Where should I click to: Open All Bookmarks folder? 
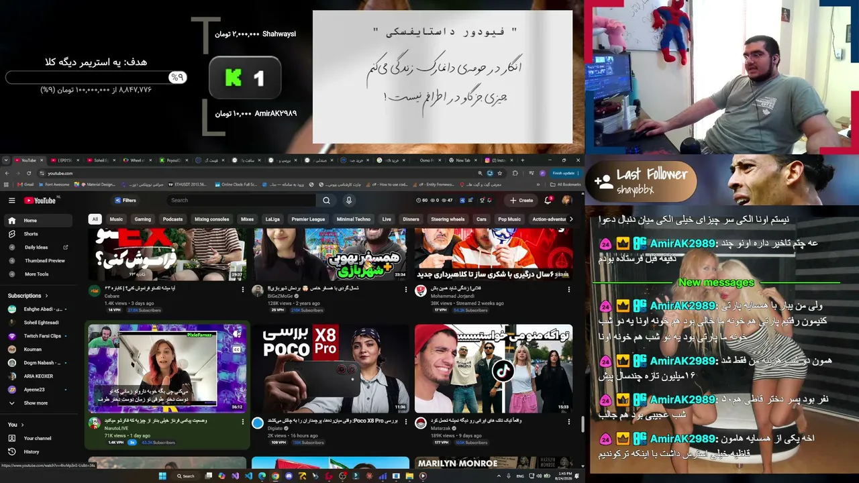pos(565,184)
